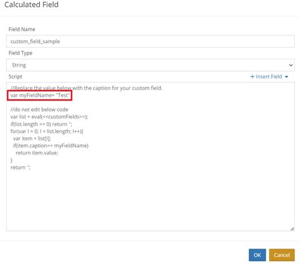Image resolution: width=300 pixels, height=265 pixels.
Task: Place cursor in the for loop line
Action: tap(47, 132)
